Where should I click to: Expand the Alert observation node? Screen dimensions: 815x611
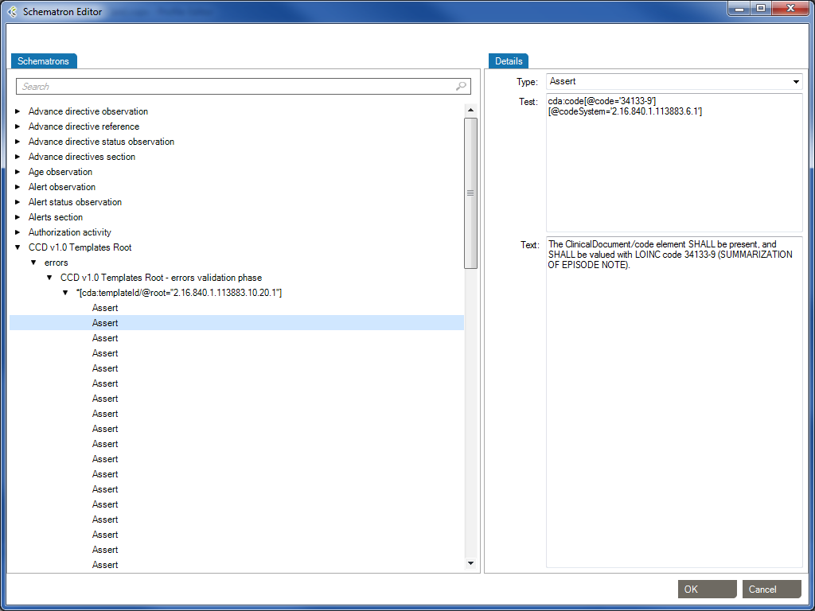(x=18, y=187)
